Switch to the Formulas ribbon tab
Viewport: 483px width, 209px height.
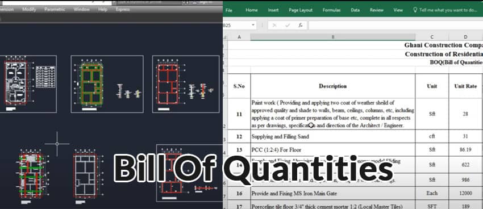(331, 10)
